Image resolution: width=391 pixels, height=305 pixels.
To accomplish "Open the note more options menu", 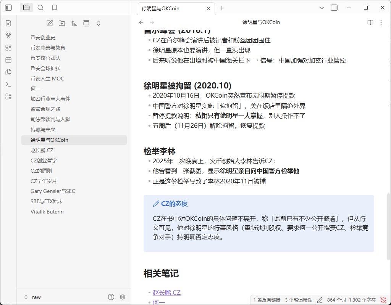I will click(x=381, y=22).
